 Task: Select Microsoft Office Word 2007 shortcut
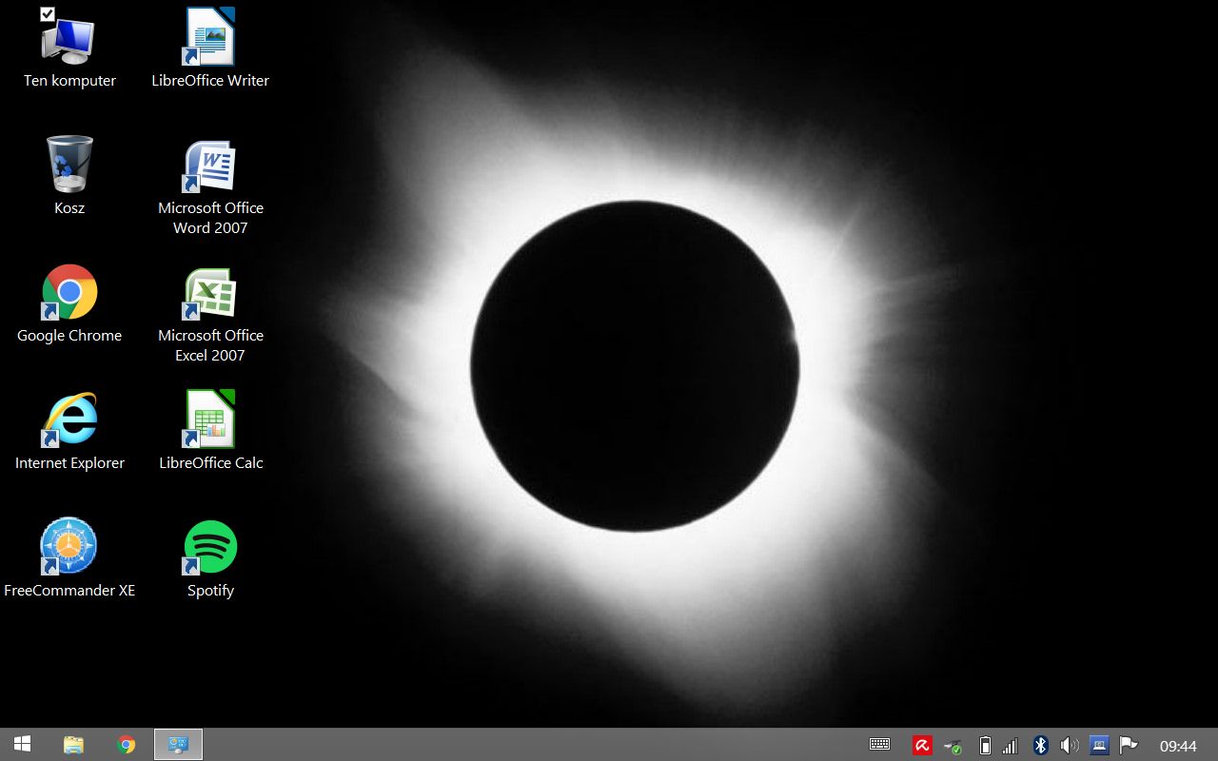click(210, 185)
